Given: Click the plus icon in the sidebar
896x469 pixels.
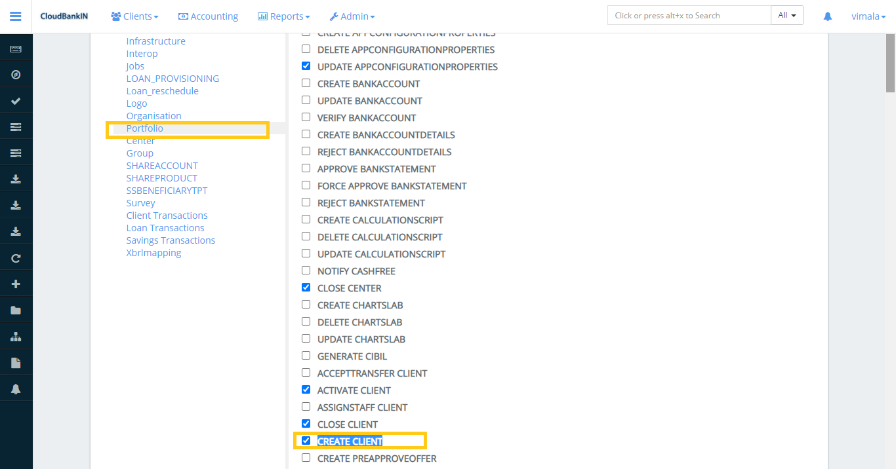Looking at the screenshot, I should (x=16, y=283).
